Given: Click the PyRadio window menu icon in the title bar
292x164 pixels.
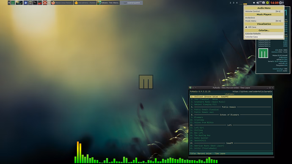Looking at the screenshot, I should (x=190, y=88).
